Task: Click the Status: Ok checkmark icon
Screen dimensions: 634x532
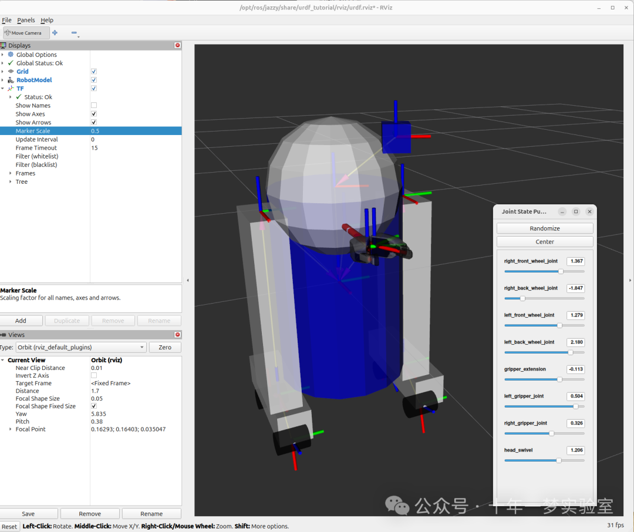Action: click(x=19, y=97)
